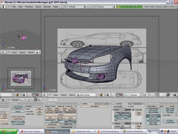Delete the SCE:Scene with its X button

click(x=114, y=7)
